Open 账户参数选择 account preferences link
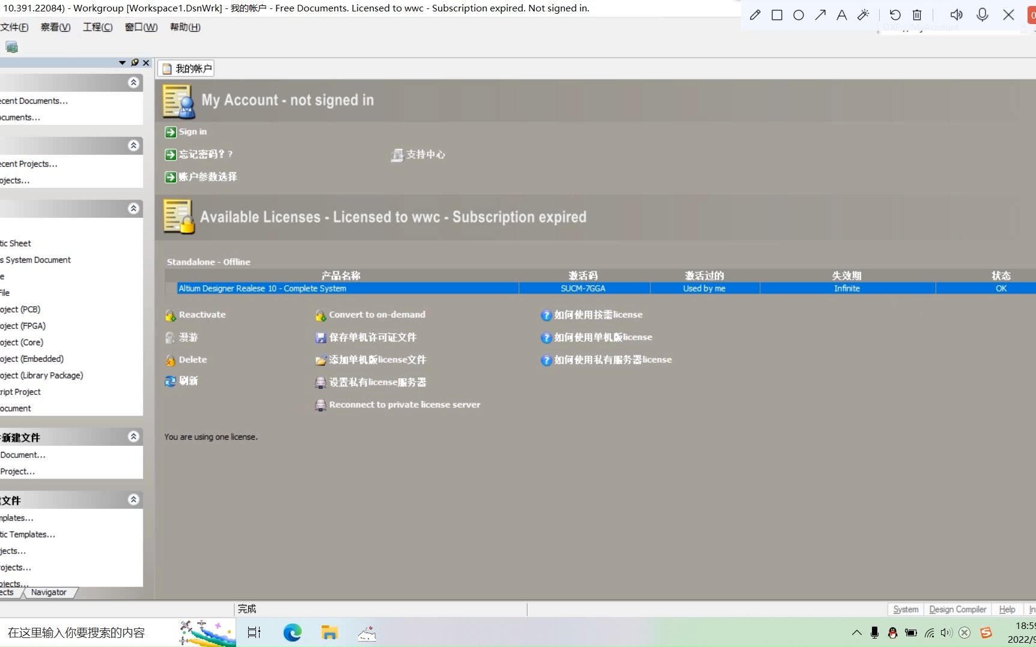Image resolution: width=1036 pixels, height=647 pixels. pyautogui.click(x=208, y=177)
